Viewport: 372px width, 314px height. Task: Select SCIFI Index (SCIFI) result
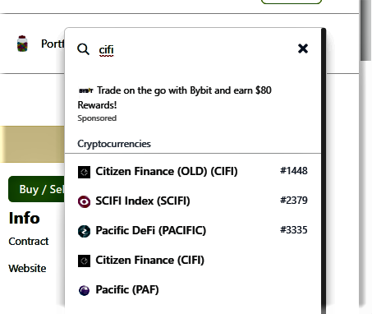coord(193,201)
